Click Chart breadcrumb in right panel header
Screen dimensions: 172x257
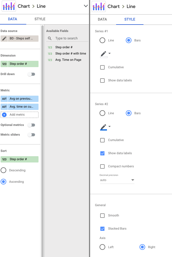(x=114, y=7)
